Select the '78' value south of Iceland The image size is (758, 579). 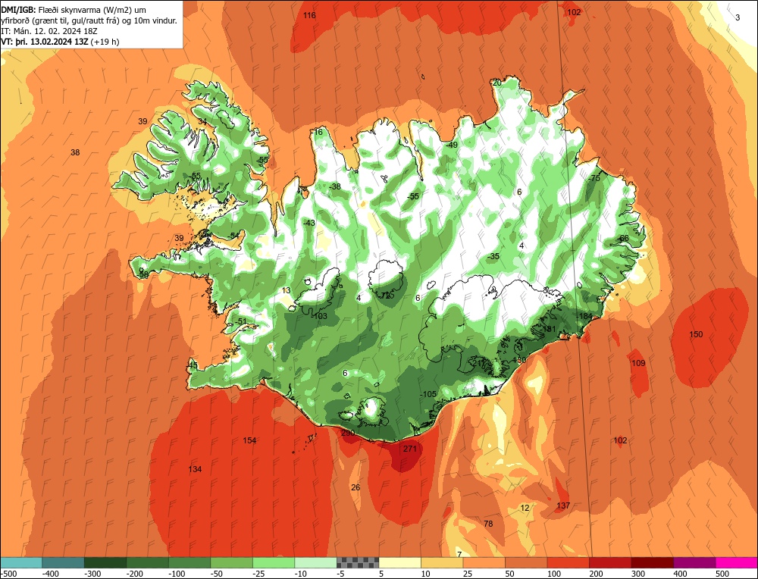click(488, 524)
